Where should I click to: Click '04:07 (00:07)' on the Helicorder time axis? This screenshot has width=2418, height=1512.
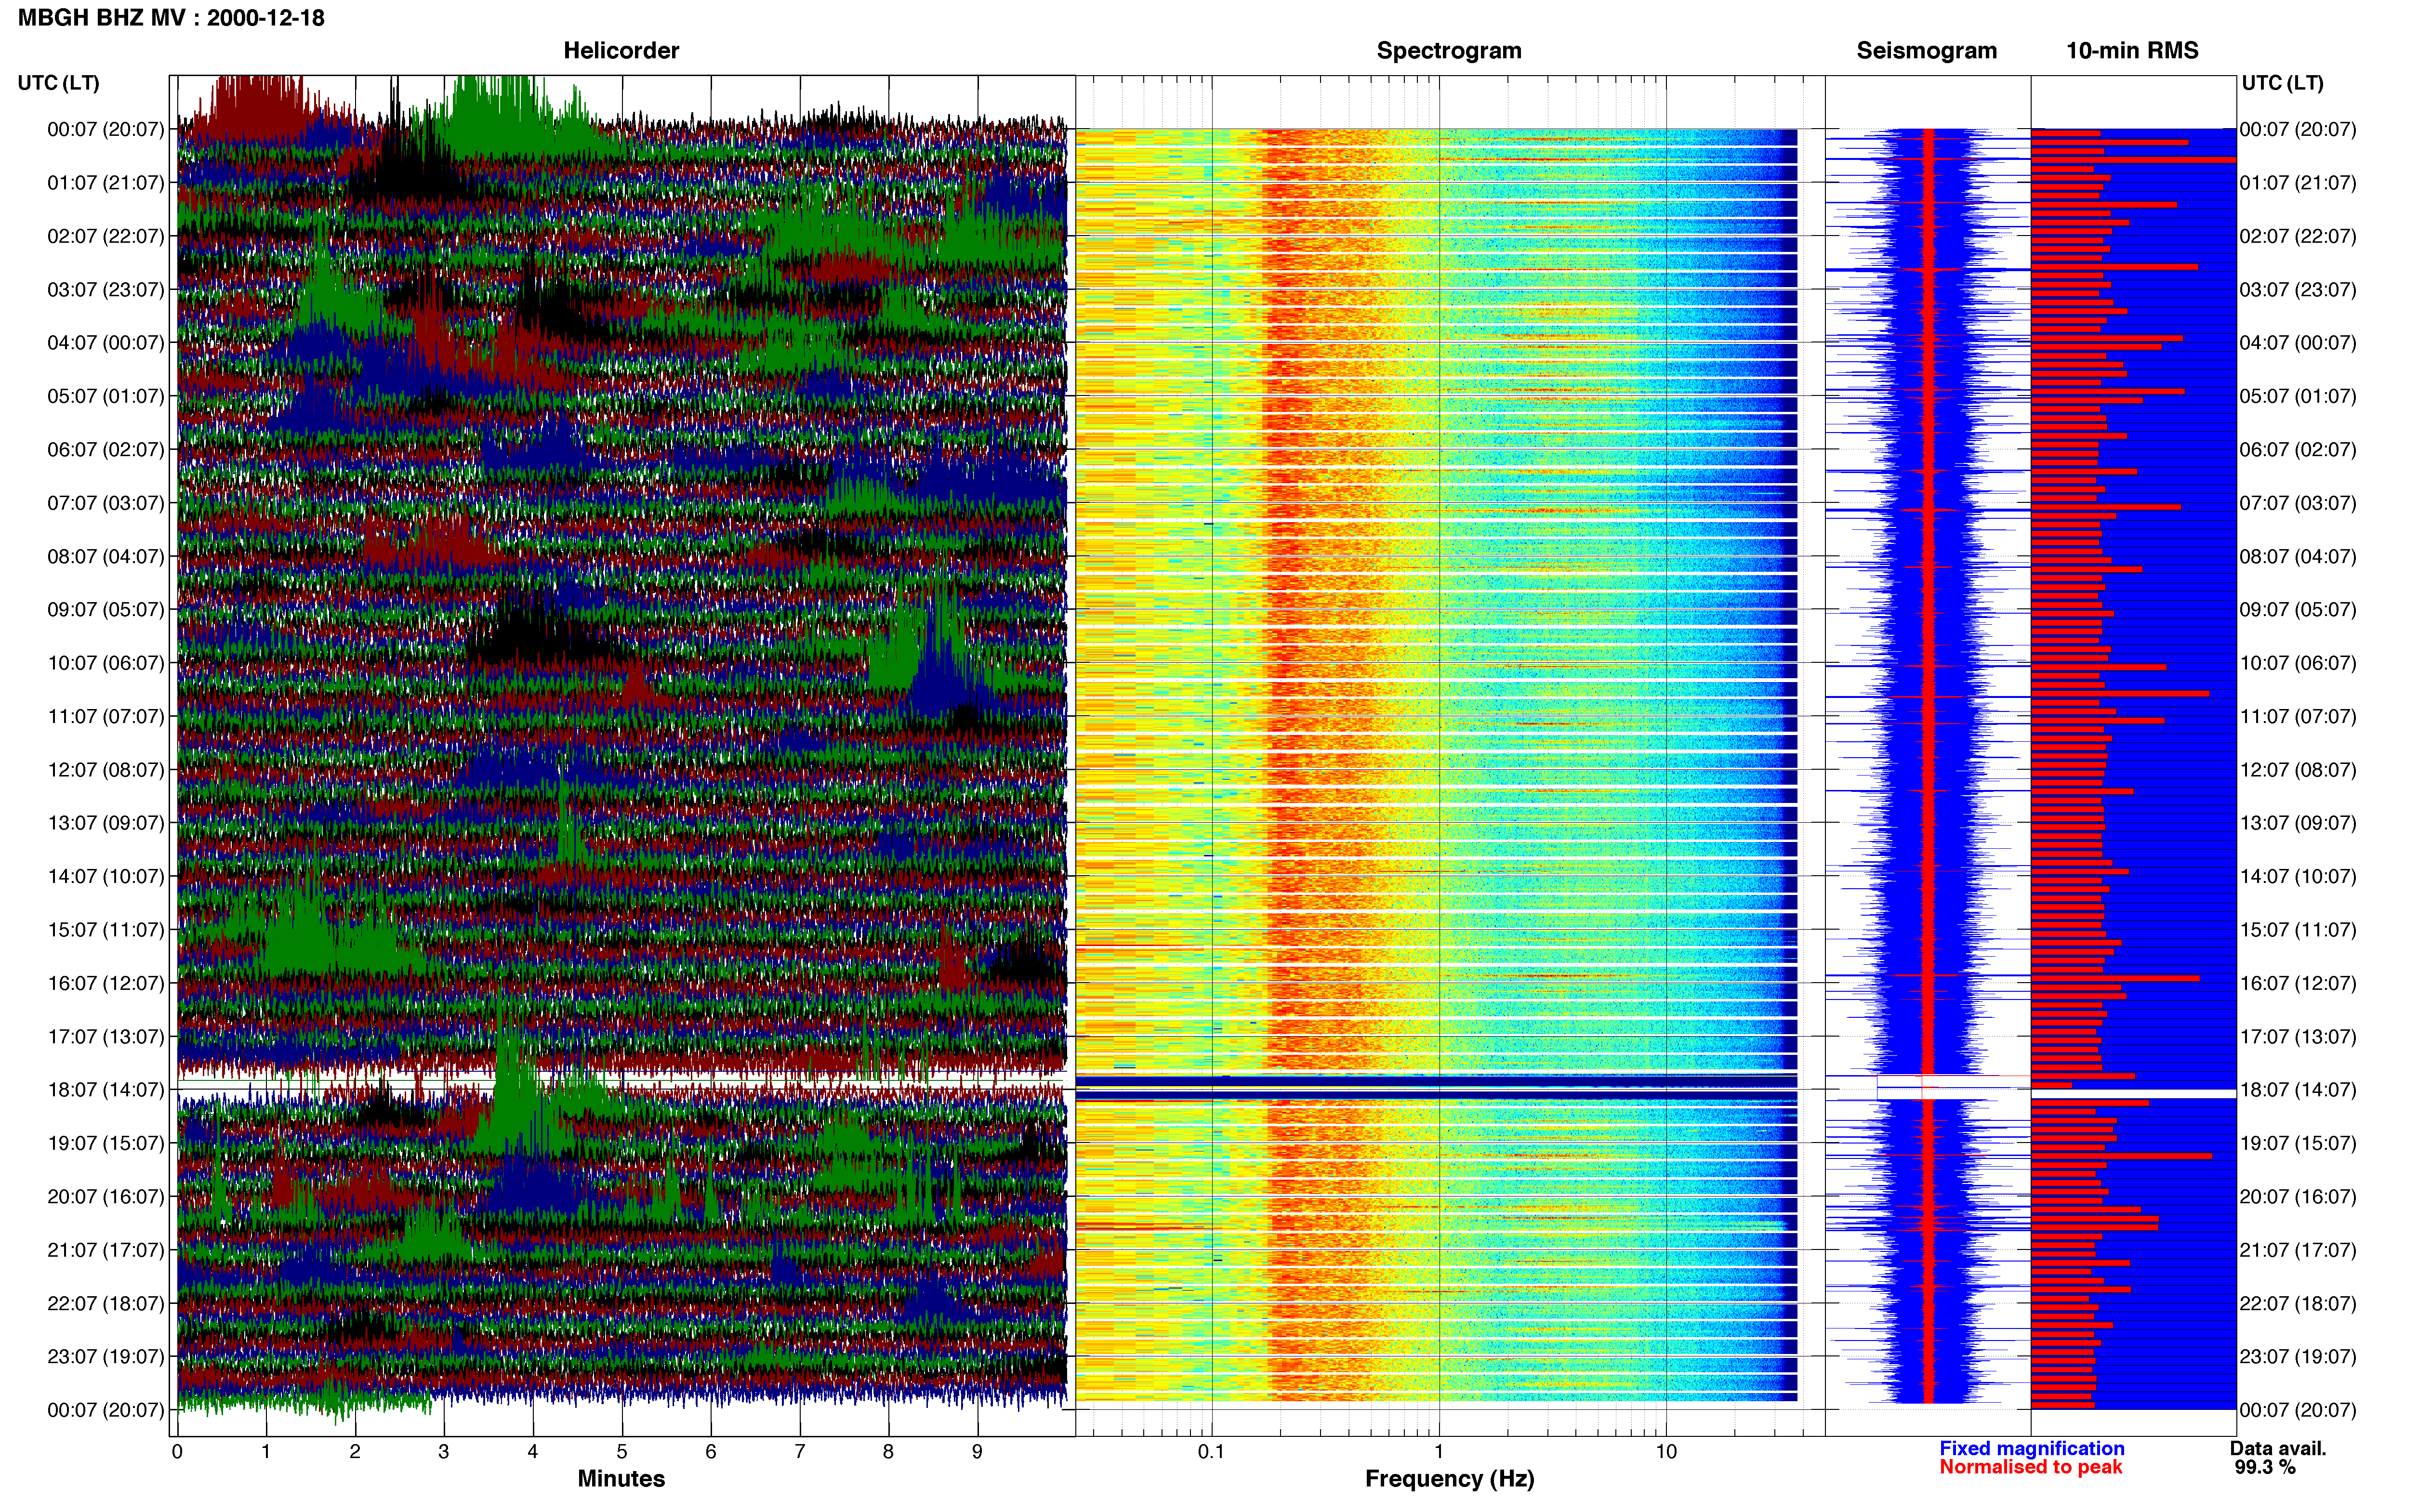tap(106, 343)
